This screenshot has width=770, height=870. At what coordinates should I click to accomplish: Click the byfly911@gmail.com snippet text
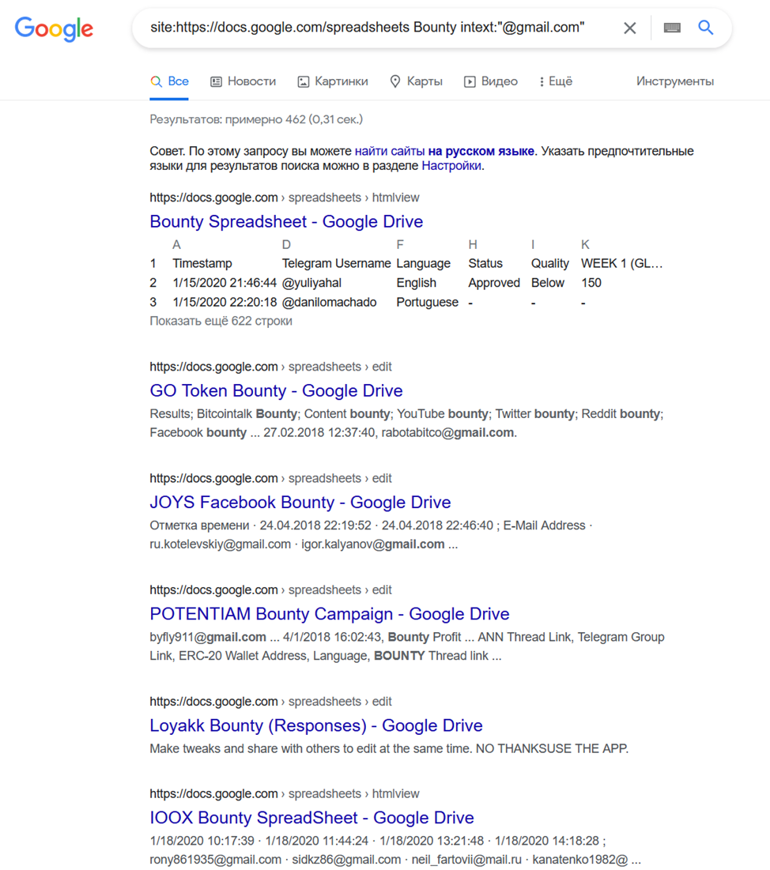[x=208, y=637]
